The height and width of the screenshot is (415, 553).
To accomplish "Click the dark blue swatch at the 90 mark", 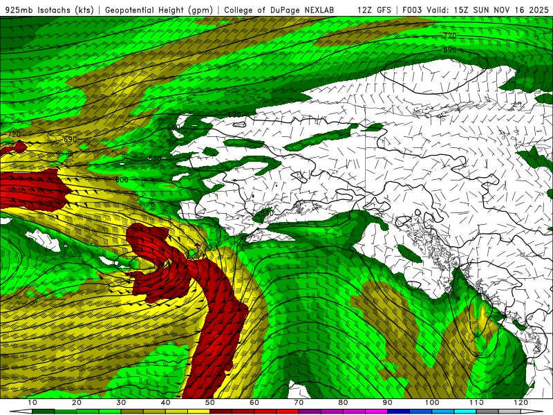I will coord(399,412).
